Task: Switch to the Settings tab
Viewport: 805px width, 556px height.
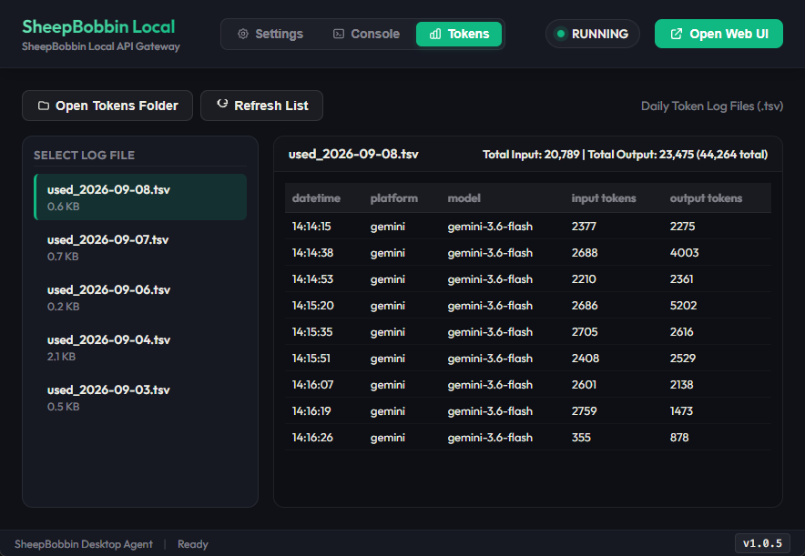Action: coord(270,34)
